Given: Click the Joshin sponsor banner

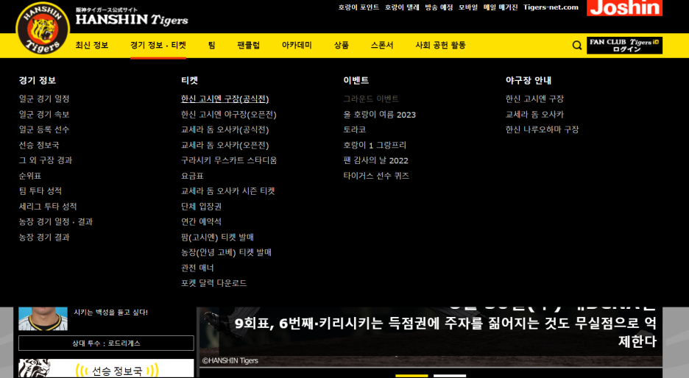Looking at the screenshot, I should click(x=624, y=8).
